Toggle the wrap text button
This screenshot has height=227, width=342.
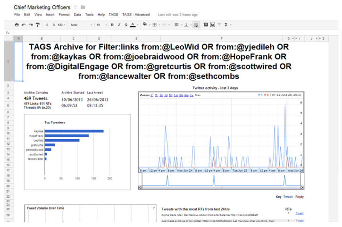tap(195, 25)
